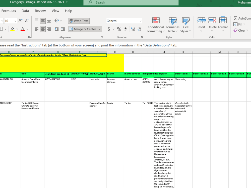
Task: Select the 'Moisturizing' bullet point cell
Action: pyautogui.click(x=183, y=89)
